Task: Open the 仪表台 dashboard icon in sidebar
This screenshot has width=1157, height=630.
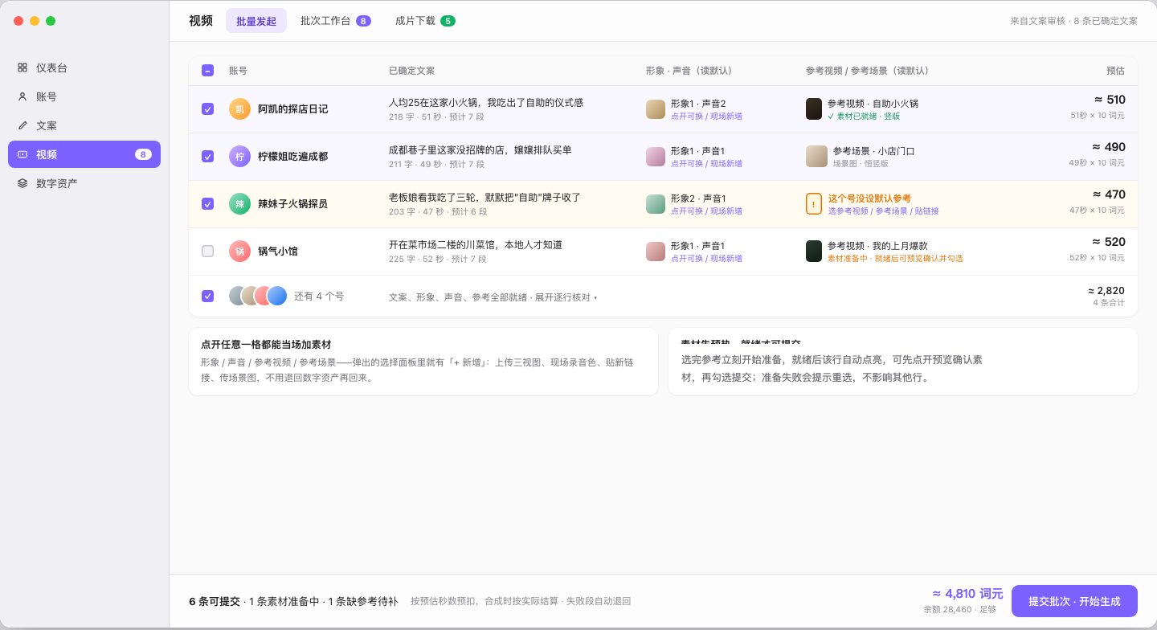Action: pos(22,67)
